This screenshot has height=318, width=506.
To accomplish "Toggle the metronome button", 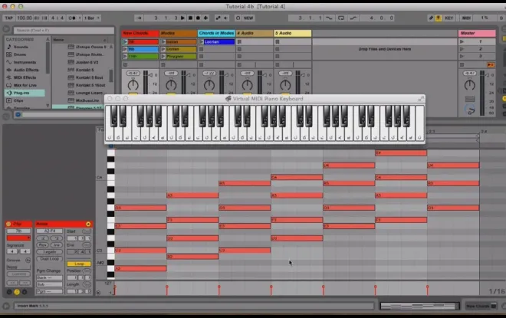I will tap(71, 18).
